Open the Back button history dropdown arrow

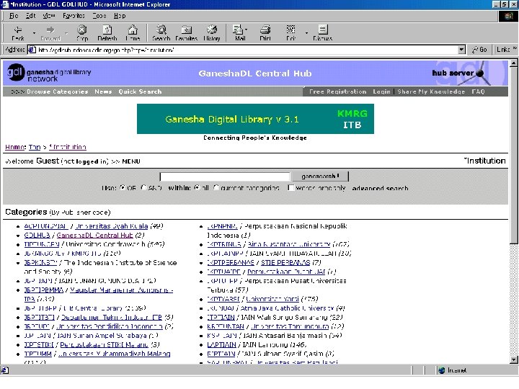34,32
